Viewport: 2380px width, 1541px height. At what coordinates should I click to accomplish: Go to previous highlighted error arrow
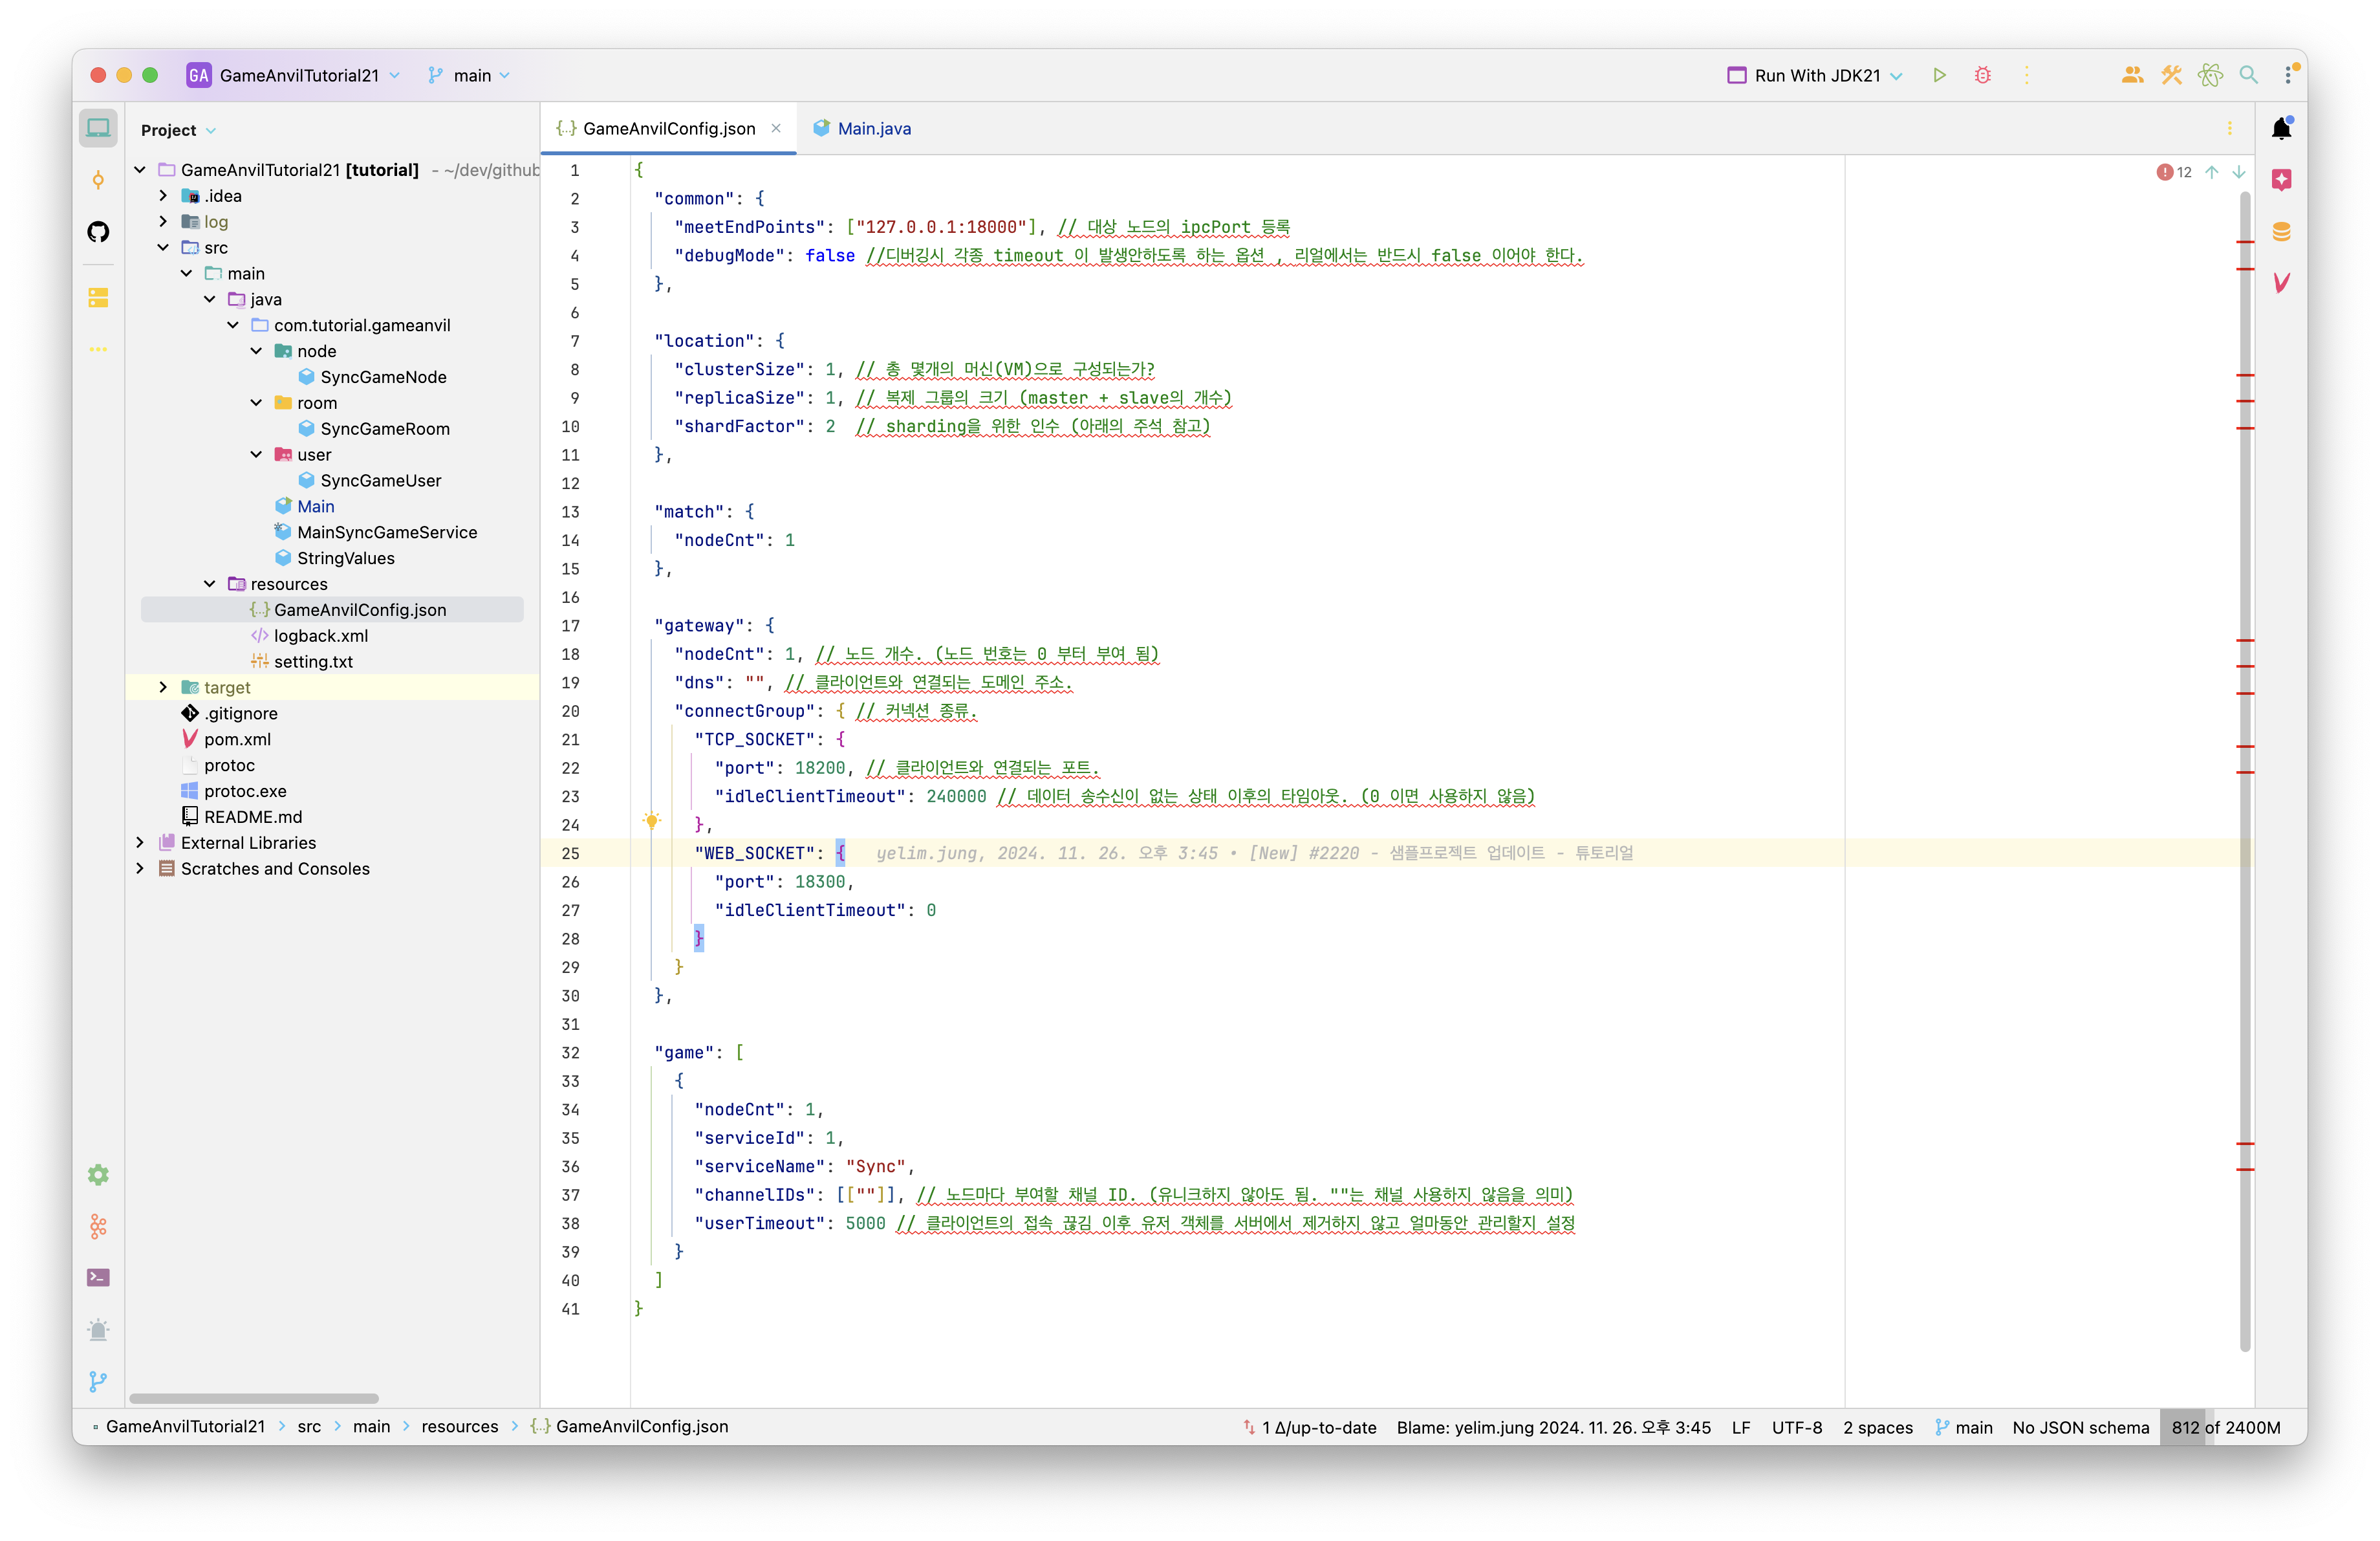(2212, 172)
